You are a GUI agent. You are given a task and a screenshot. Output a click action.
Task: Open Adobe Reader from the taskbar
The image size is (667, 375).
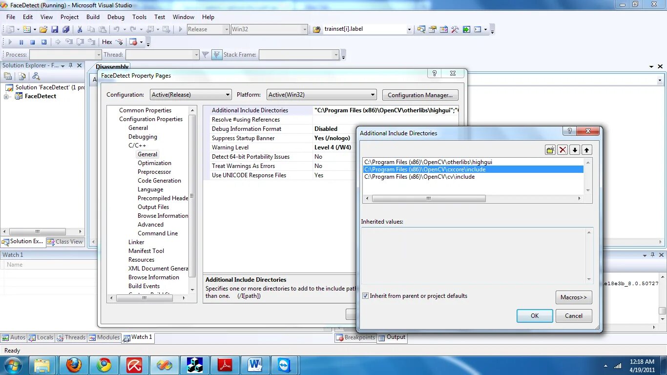pyautogui.click(x=225, y=365)
